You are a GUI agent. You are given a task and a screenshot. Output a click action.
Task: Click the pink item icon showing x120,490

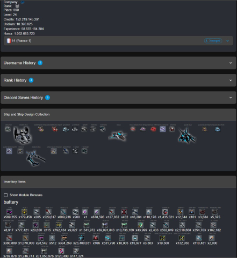61,251
